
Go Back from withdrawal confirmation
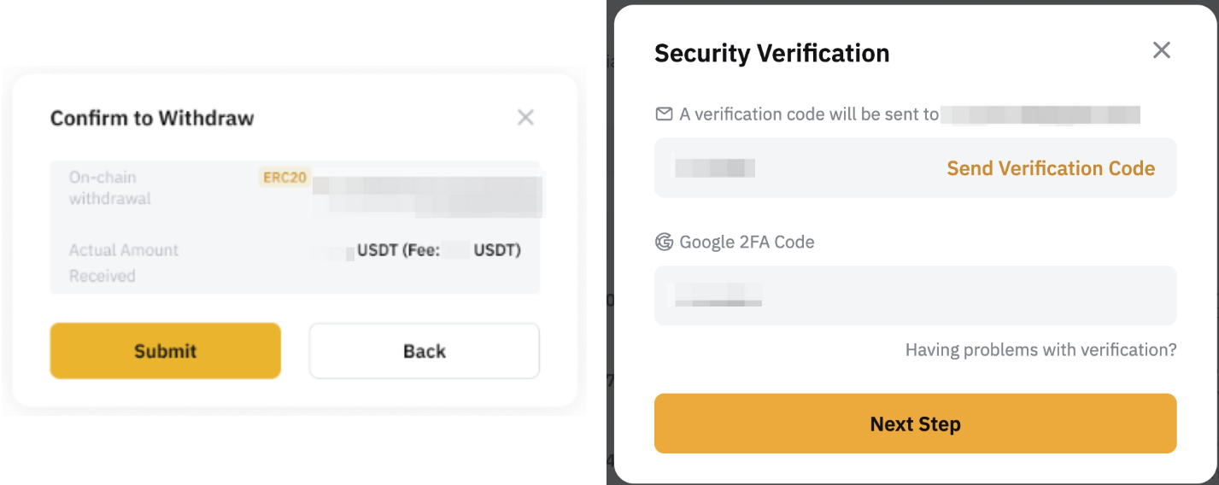point(424,351)
